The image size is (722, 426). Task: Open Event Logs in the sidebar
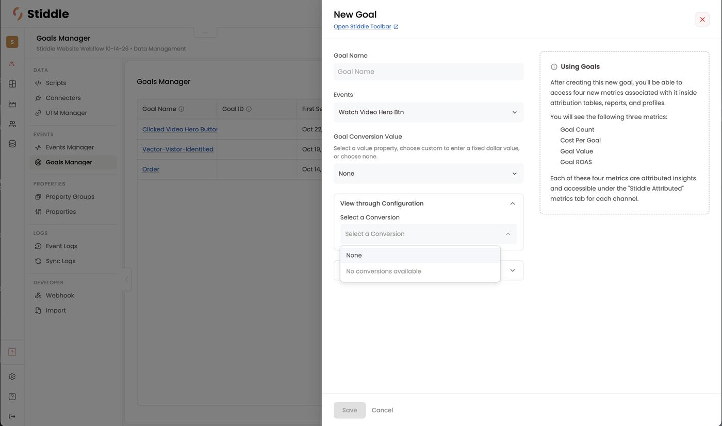click(73, 246)
